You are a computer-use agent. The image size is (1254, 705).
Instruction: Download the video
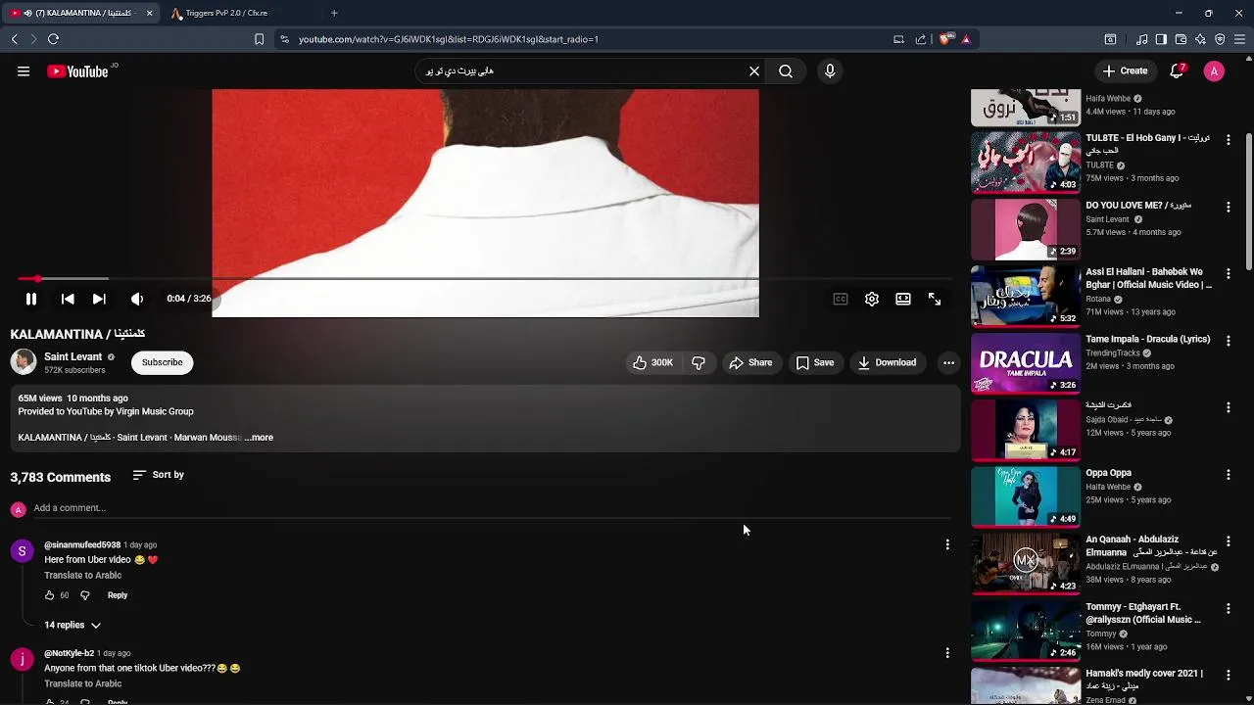click(x=887, y=362)
